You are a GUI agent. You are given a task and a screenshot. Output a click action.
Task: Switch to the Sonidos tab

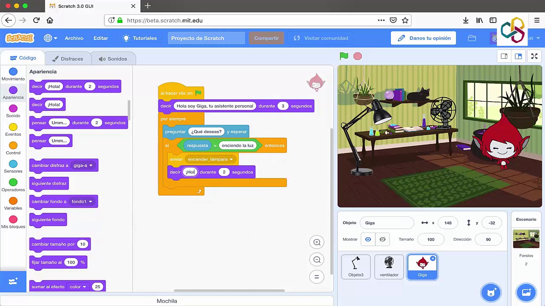113,59
